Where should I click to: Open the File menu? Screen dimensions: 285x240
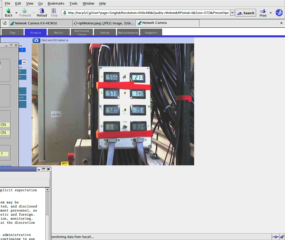click(x=7, y=4)
